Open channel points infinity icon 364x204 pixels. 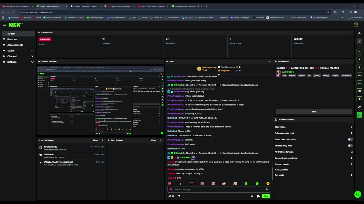(171, 196)
